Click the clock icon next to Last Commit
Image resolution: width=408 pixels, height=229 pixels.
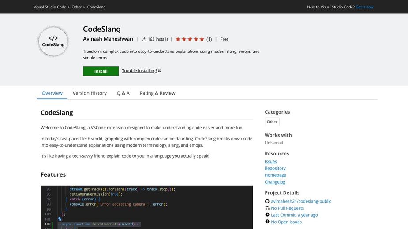[267, 215]
